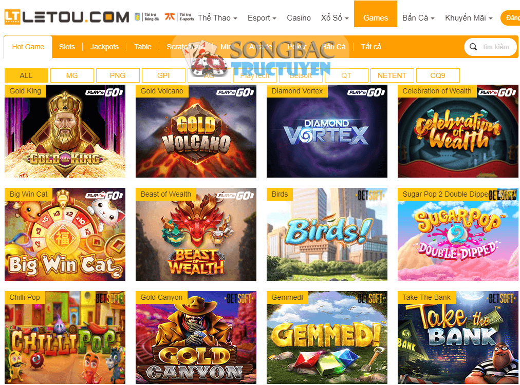Image resolution: width=520 pixels, height=385 pixels.
Task: Filter games by MG provider
Action: (x=72, y=75)
